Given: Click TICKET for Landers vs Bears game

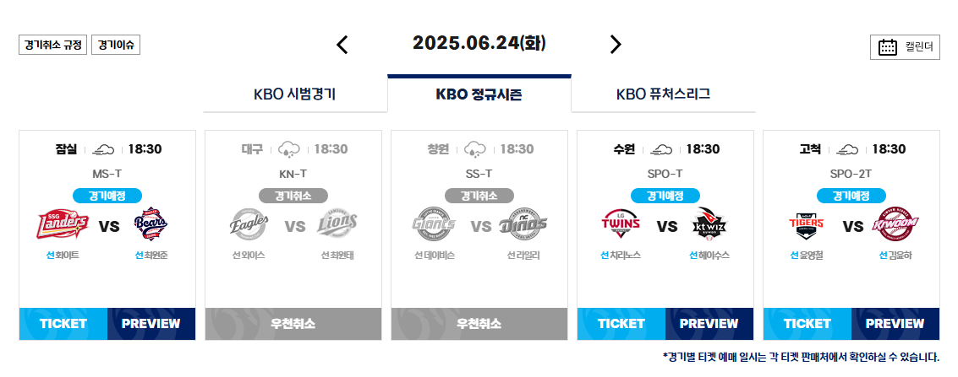Looking at the screenshot, I should [63, 323].
